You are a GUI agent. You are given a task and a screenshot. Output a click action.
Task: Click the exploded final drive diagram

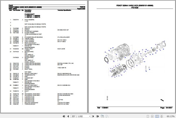[x=135, y=59]
